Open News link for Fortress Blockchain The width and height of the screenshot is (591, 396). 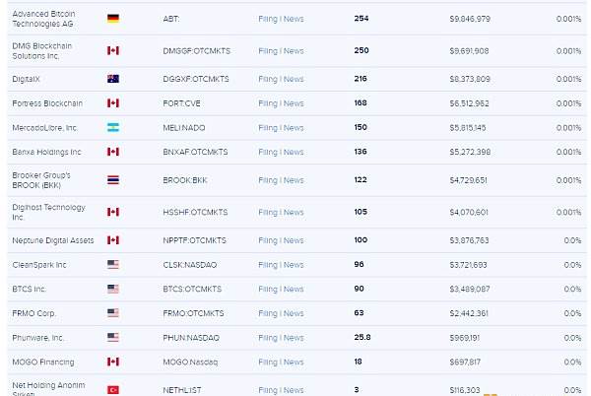coord(294,103)
